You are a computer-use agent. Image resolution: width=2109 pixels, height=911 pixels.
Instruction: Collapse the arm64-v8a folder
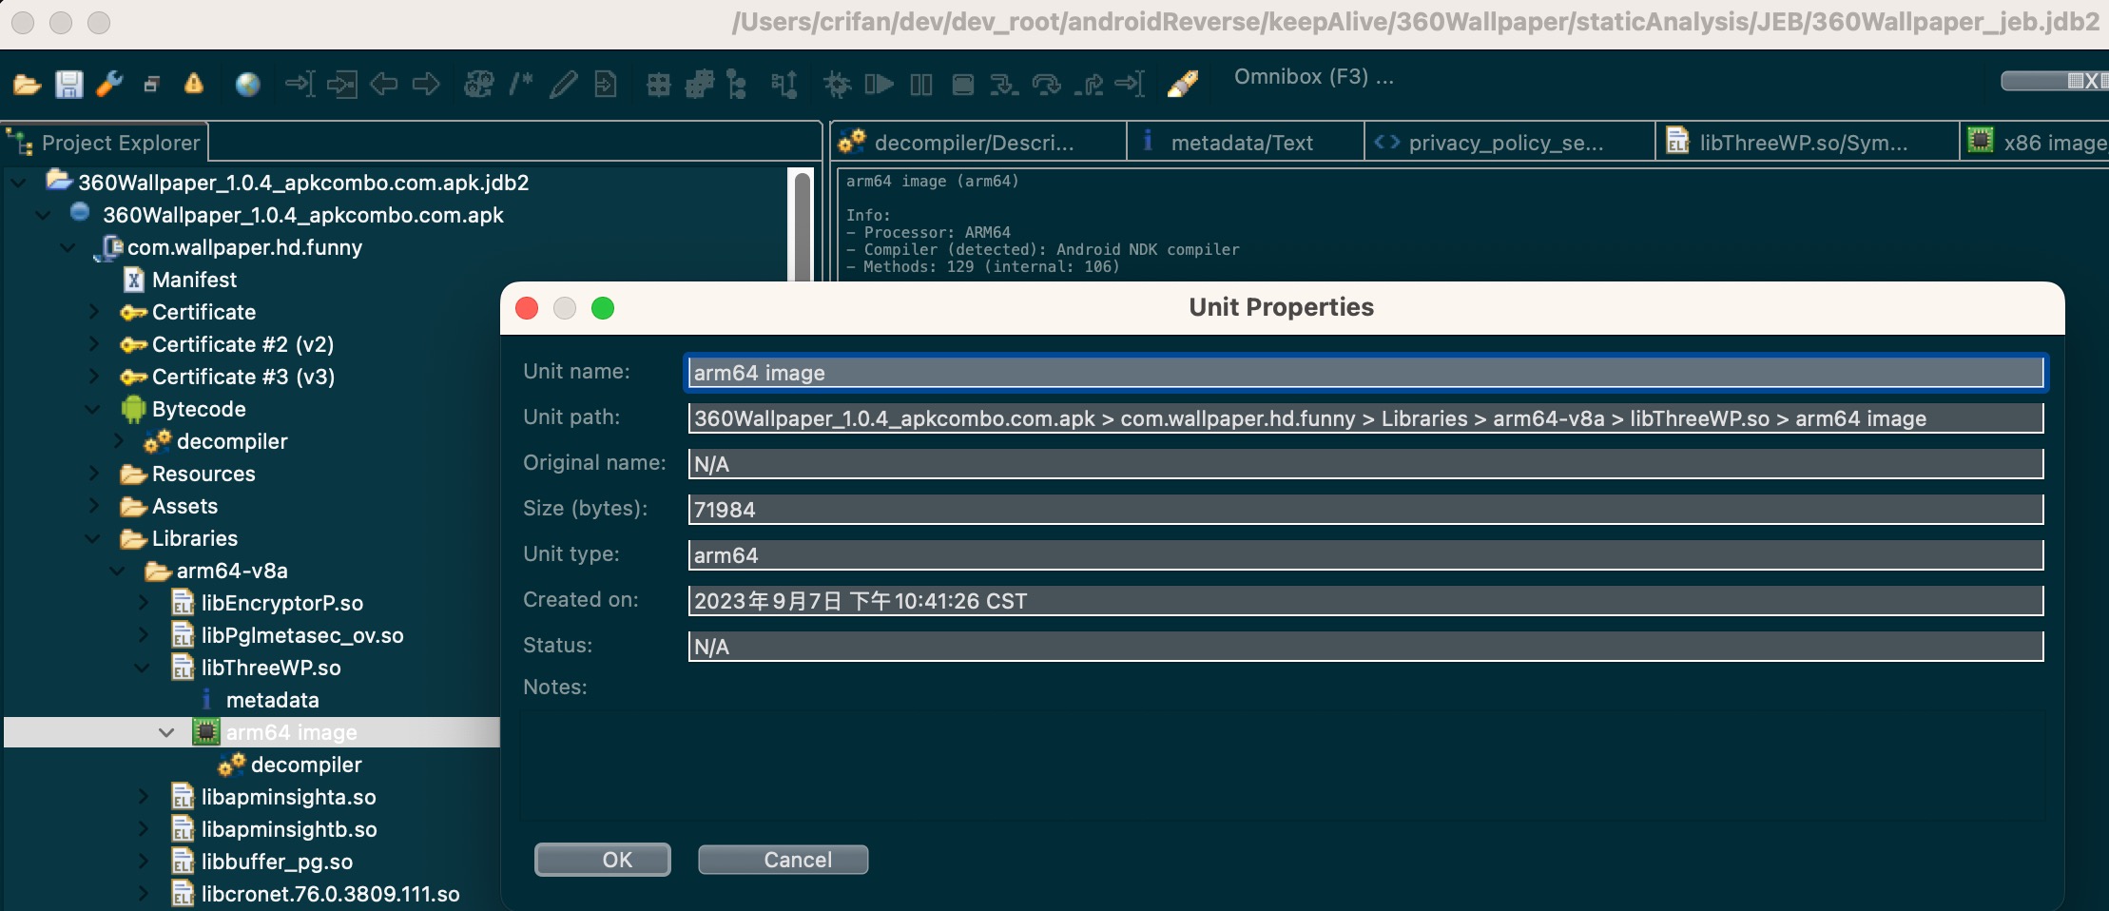pos(117,571)
